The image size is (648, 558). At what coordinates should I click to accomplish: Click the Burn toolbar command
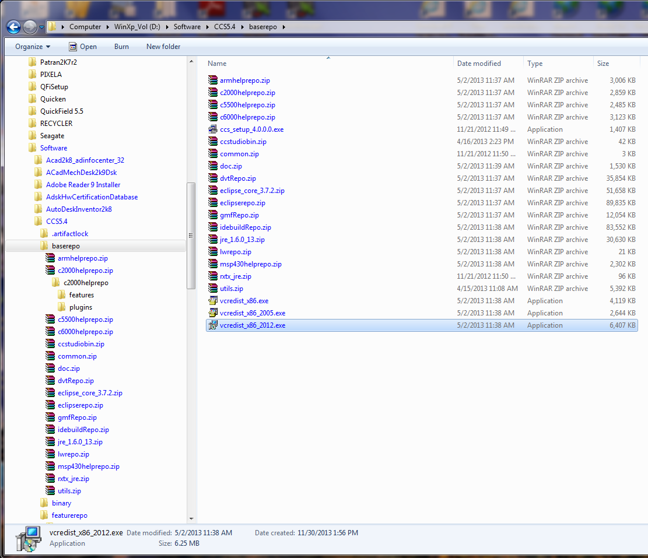tap(121, 46)
